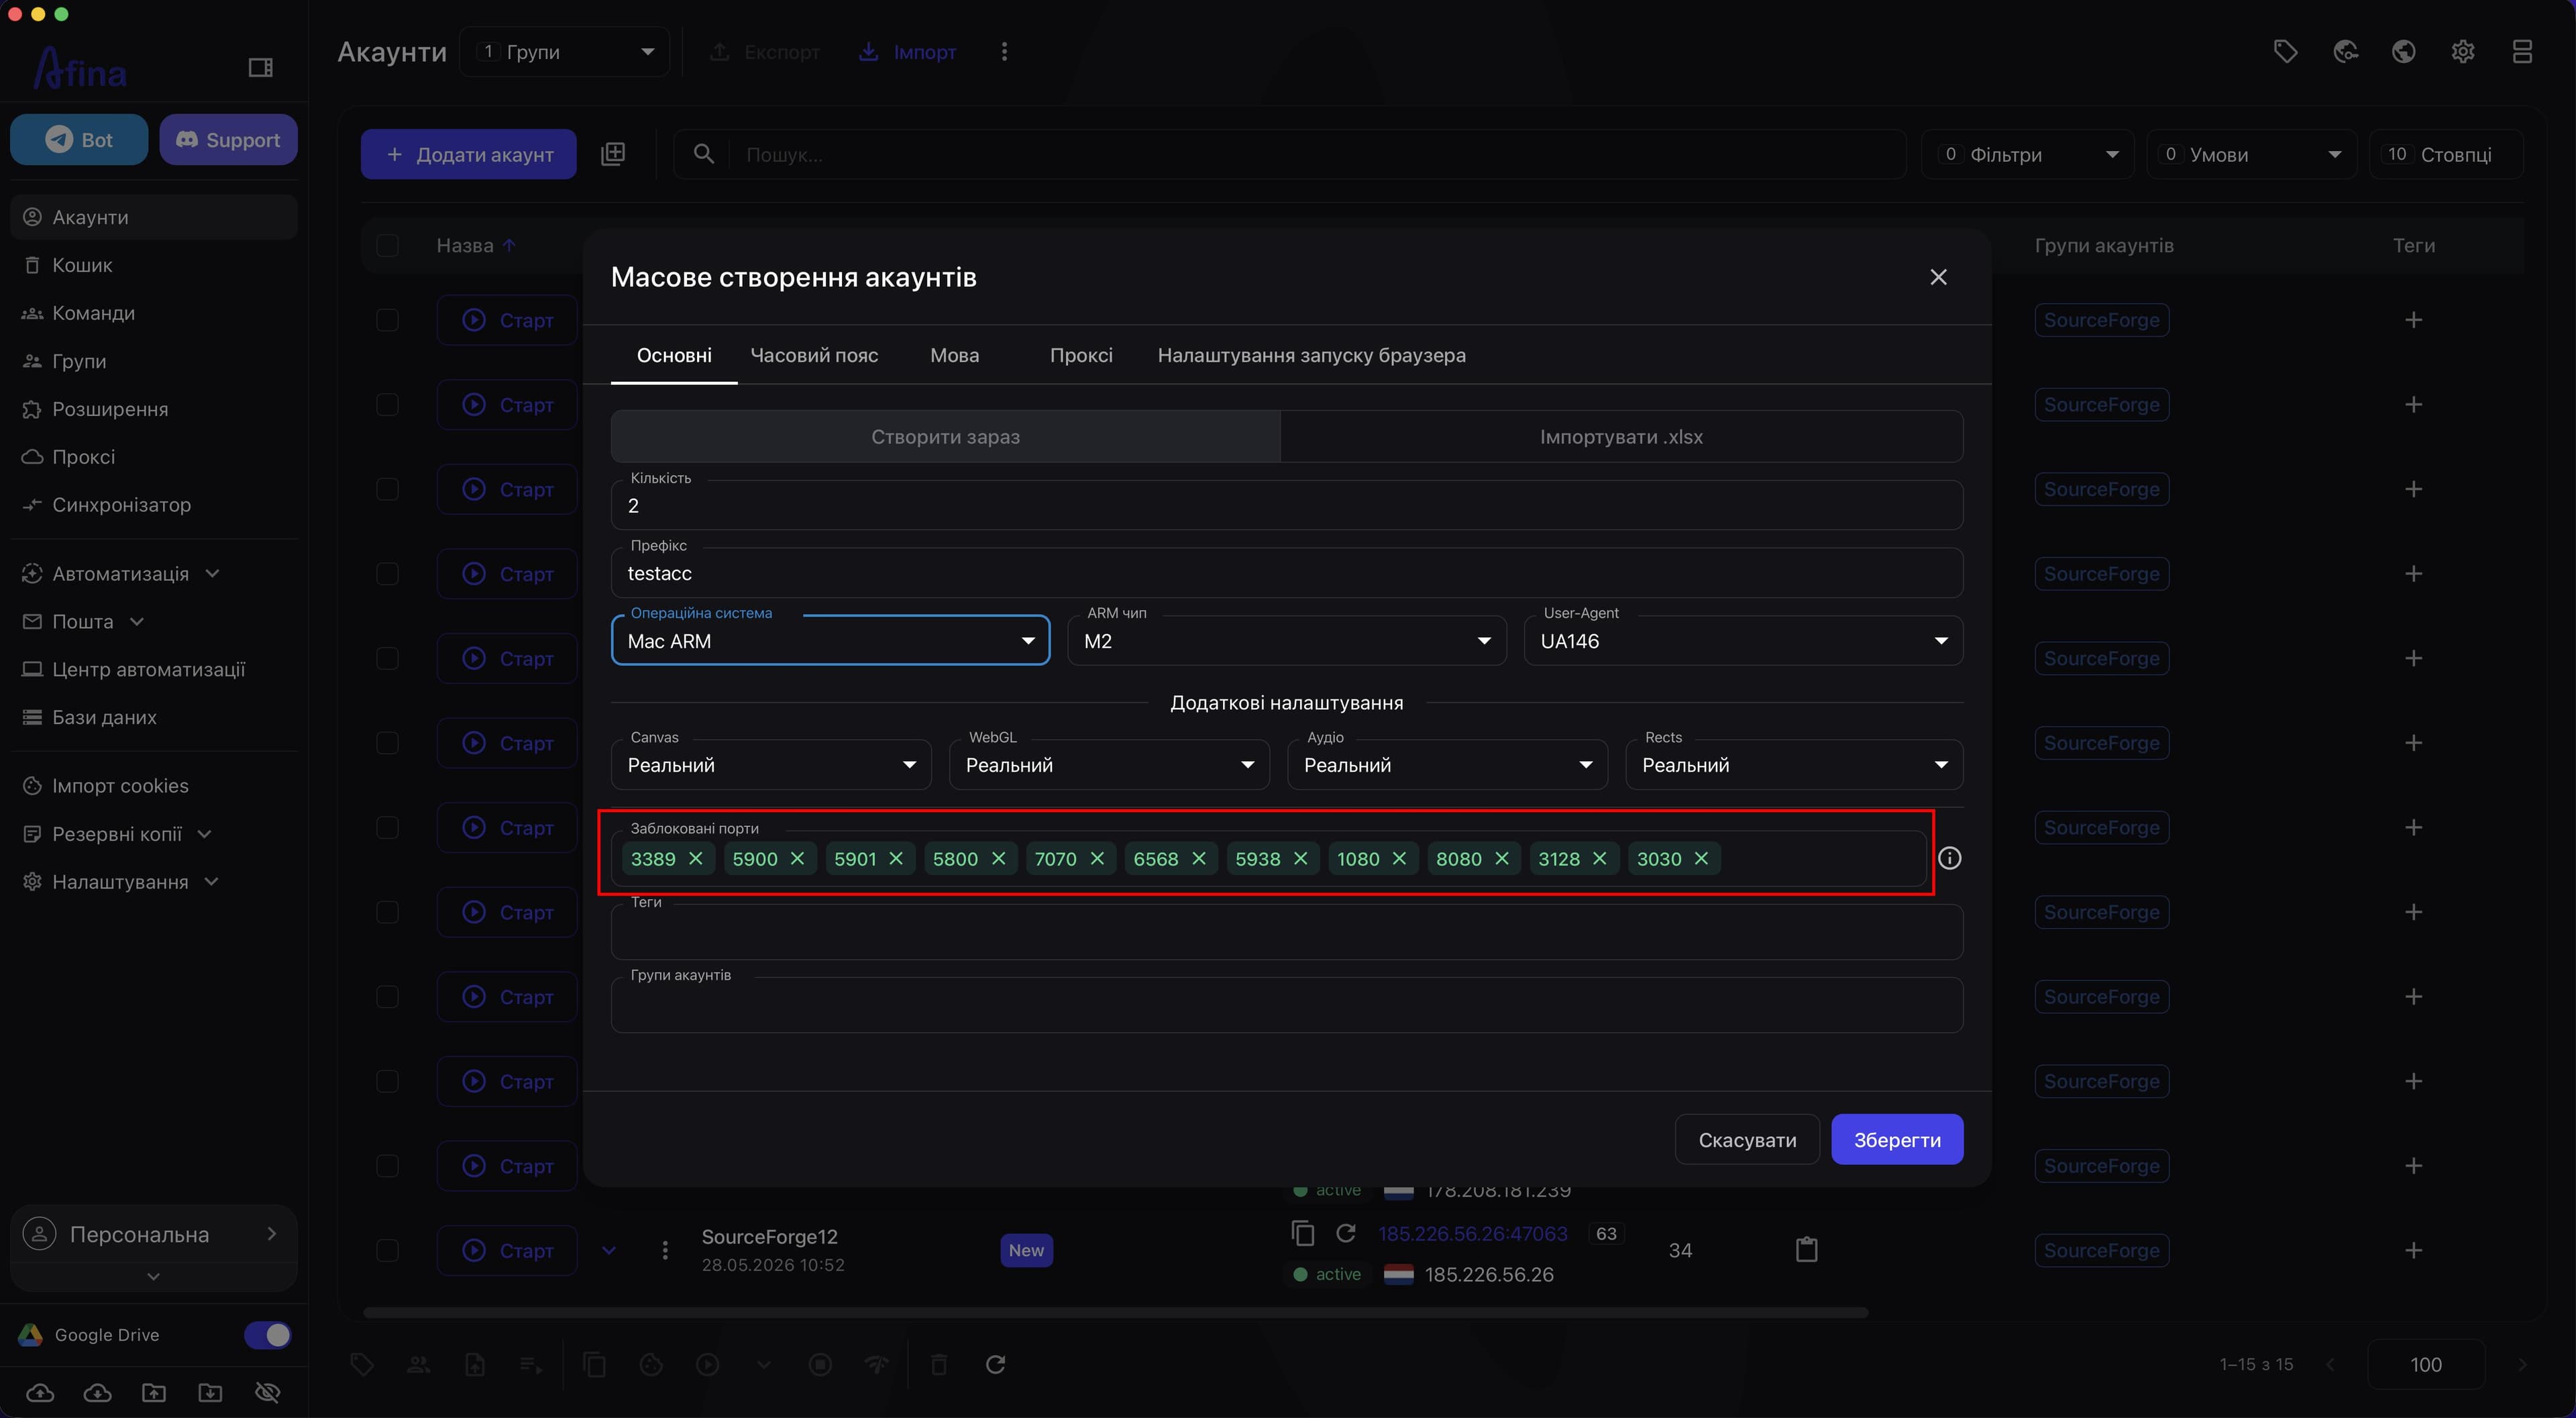Switch to the Проксі tab
This screenshot has height=1418, width=2576.
pyautogui.click(x=1080, y=355)
